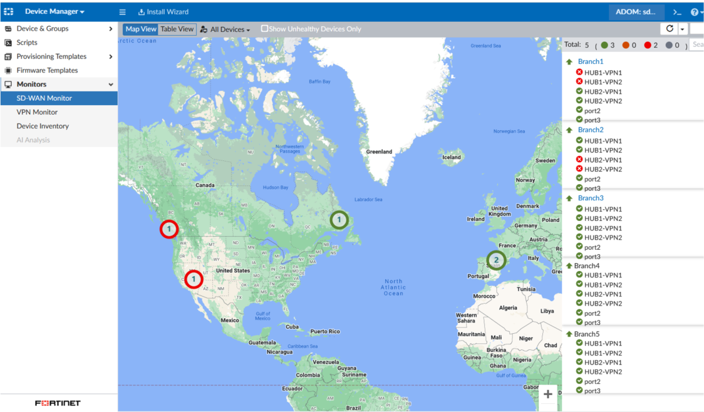This screenshot has height=412, width=704.
Task: Filter by green healthy status dot
Action: (x=604, y=45)
